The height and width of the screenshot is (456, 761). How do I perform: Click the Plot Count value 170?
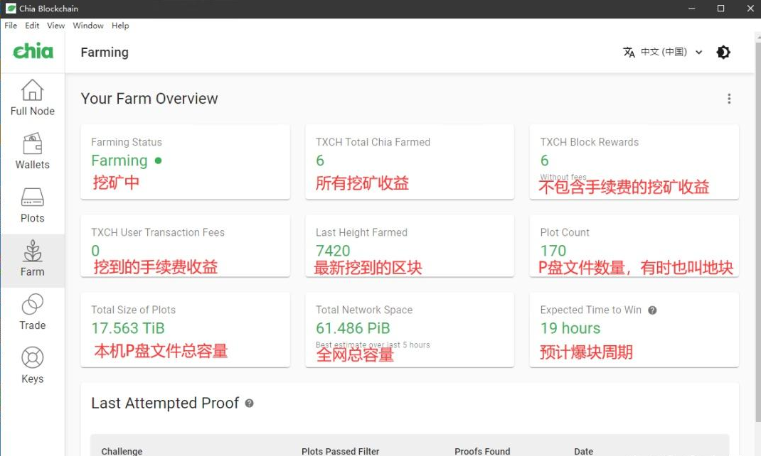click(553, 251)
